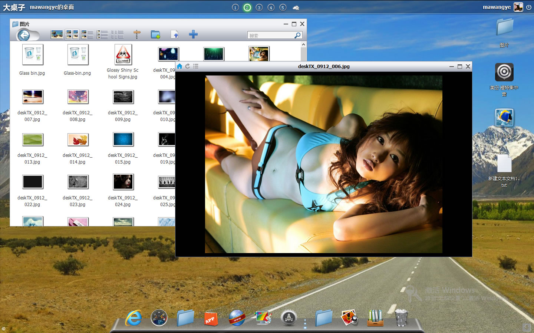Click the blue plus add icon
The image size is (534, 333).
tap(193, 34)
